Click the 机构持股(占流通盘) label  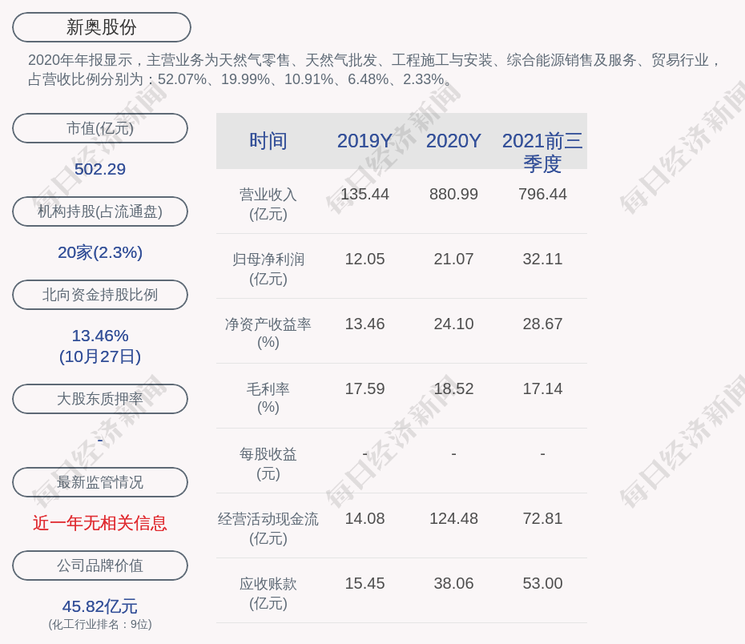point(100,211)
